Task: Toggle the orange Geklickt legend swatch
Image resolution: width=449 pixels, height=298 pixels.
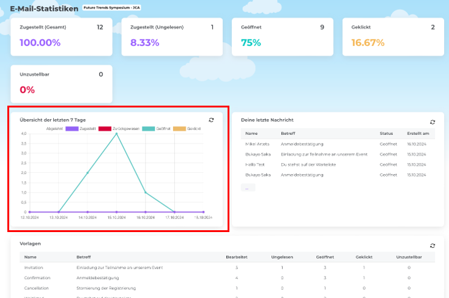Action: (180, 129)
